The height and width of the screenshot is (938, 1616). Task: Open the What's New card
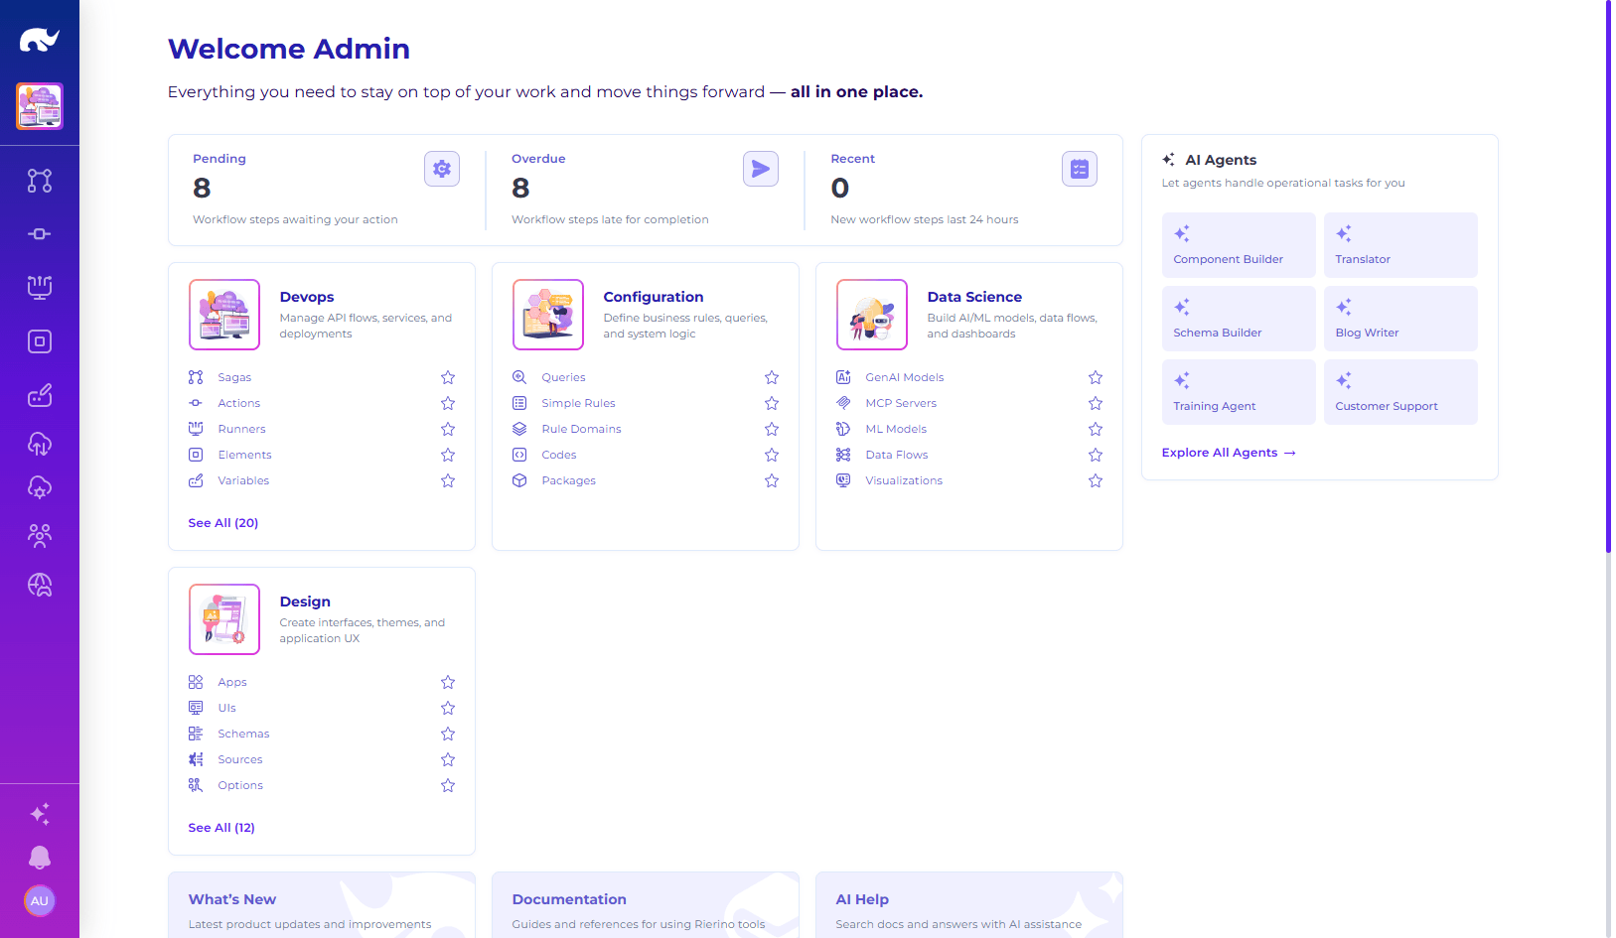(322, 905)
